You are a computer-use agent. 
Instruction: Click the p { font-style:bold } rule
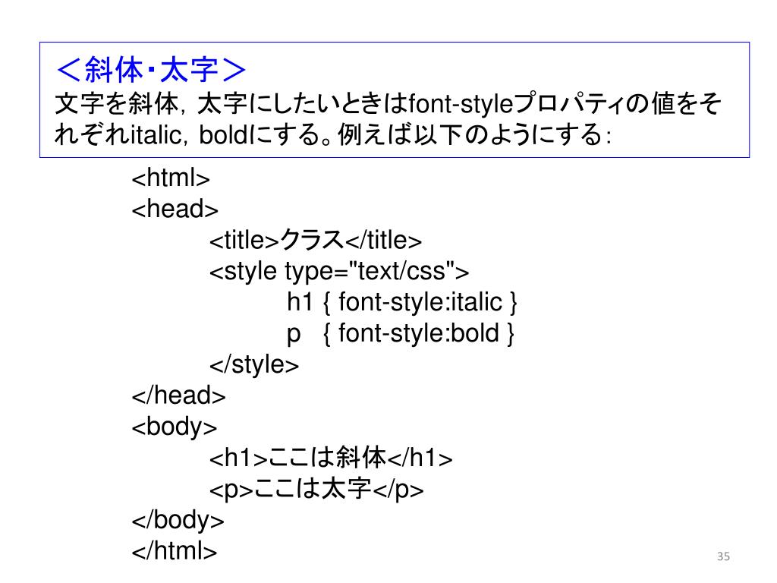(x=401, y=334)
